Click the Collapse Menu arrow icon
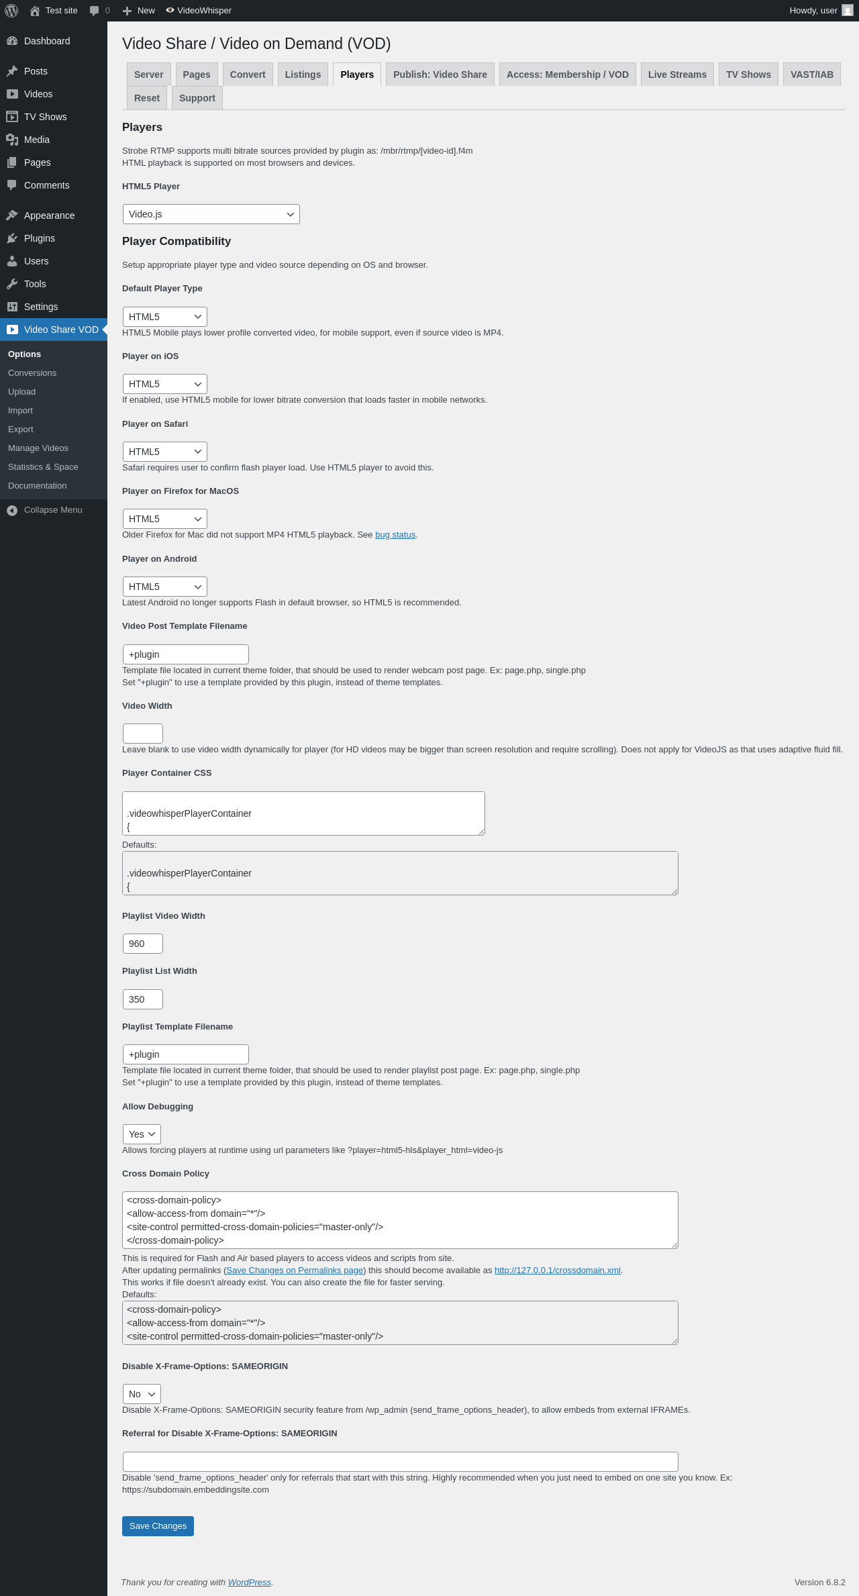The height and width of the screenshot is (1596, 859). (12, 511)
